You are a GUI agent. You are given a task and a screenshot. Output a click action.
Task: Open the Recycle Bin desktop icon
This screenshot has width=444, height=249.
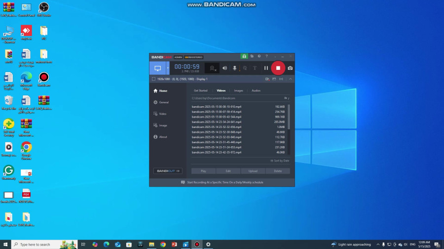click(x=8, y=102)
